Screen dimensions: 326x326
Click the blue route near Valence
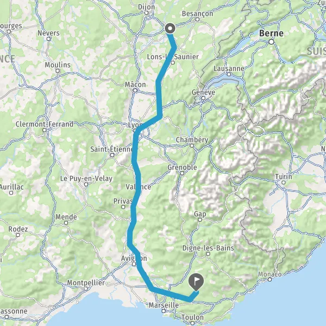pyautogui.click(x=138, y=187)
